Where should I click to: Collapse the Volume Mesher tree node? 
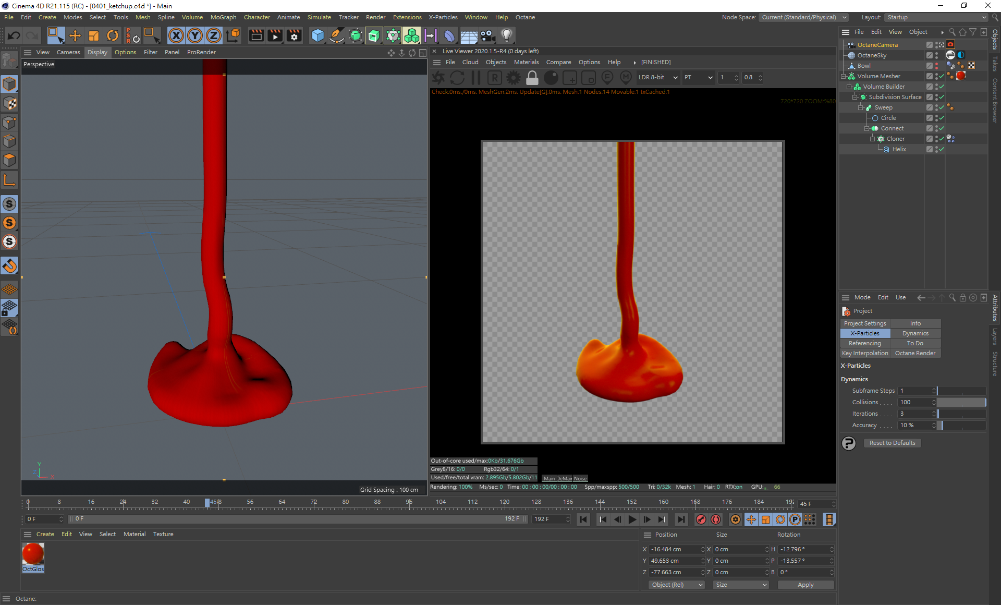click(844, 76)
